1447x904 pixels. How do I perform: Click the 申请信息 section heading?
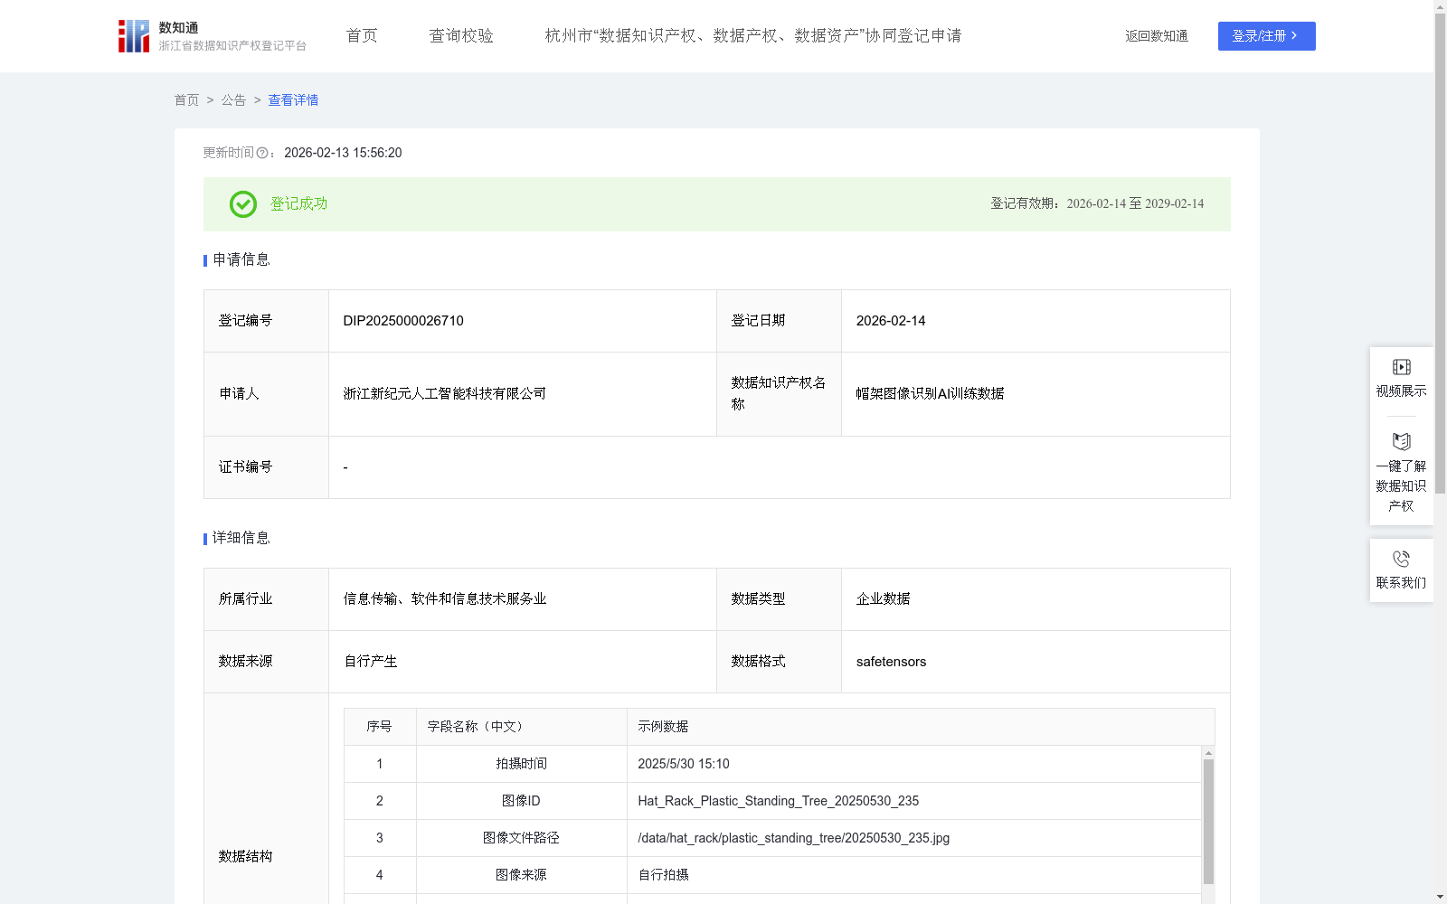[x=241, y=260]
